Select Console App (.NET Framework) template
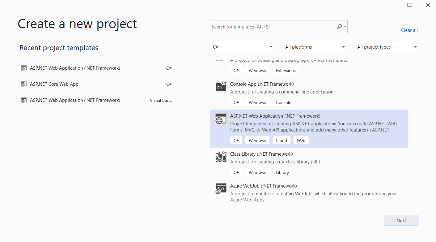Viewport: 436px width, 242px height. 262,84
